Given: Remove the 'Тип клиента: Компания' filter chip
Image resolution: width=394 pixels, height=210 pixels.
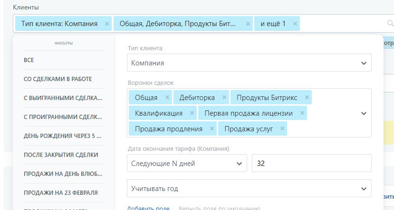Looking at the screenshot, I should [x=106, y=24].
